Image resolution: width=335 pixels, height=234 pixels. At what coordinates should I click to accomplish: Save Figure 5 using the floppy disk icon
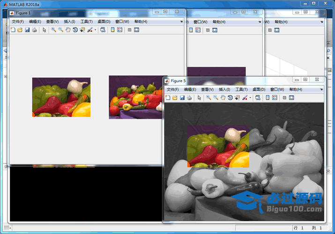[182, 98]
